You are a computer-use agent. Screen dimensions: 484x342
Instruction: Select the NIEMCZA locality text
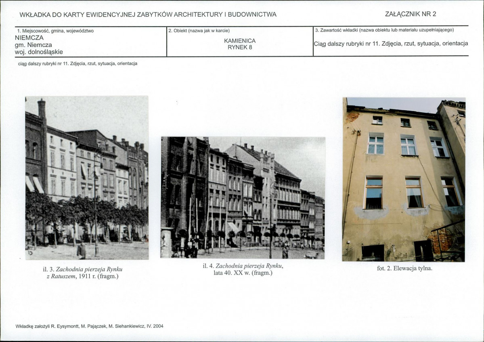pyautogui.click(x=29, y=38)
